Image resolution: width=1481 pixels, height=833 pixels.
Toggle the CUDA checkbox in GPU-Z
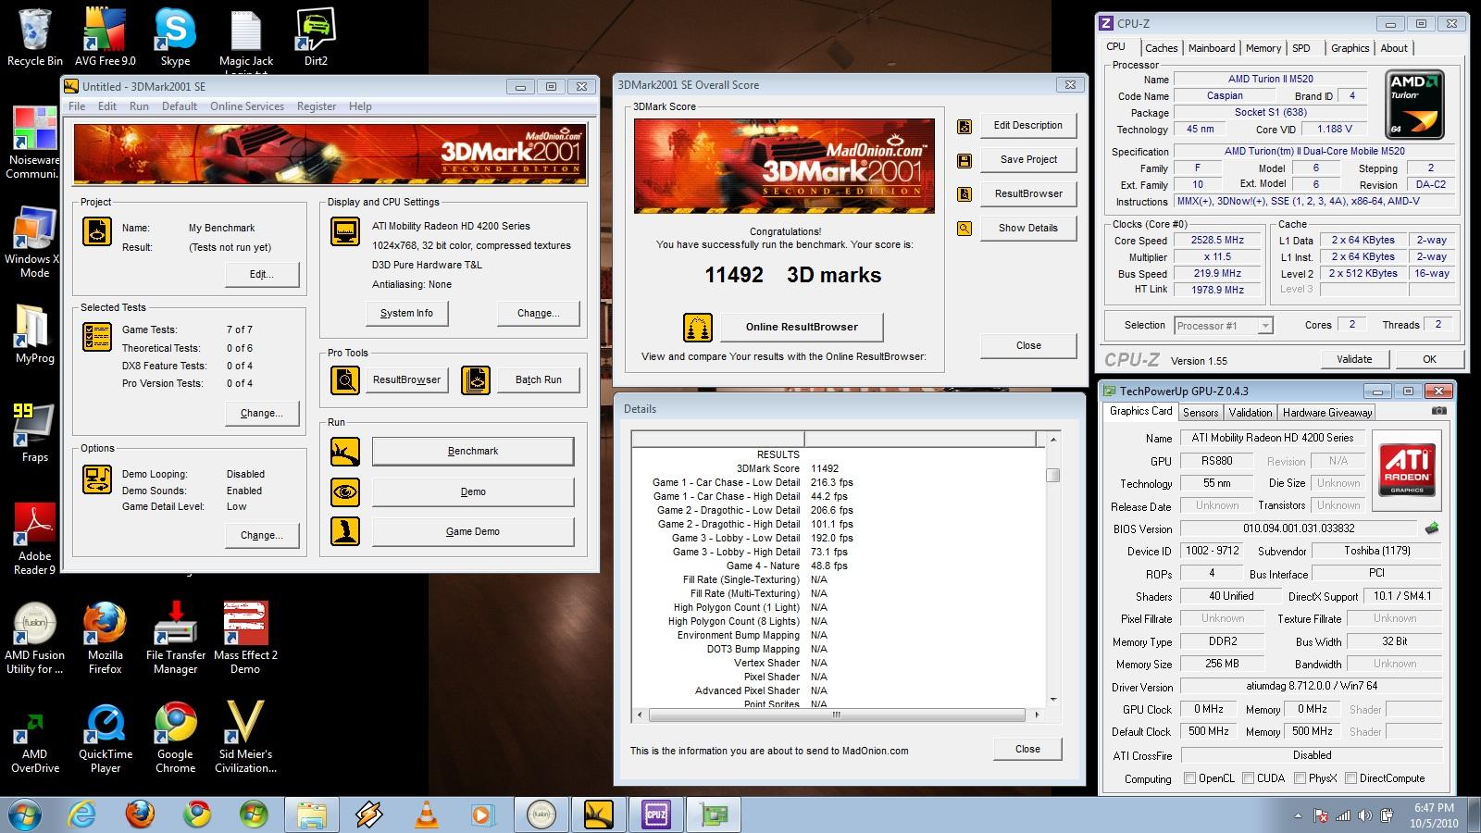pos(1248,778)
